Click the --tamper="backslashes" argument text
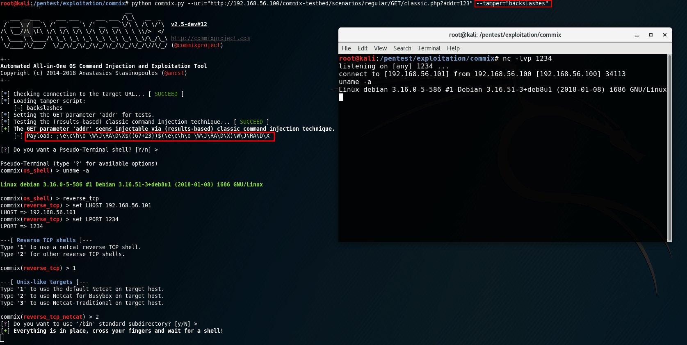Image resolution: width=687 pixels, height=345 pixels. point(512,3)
